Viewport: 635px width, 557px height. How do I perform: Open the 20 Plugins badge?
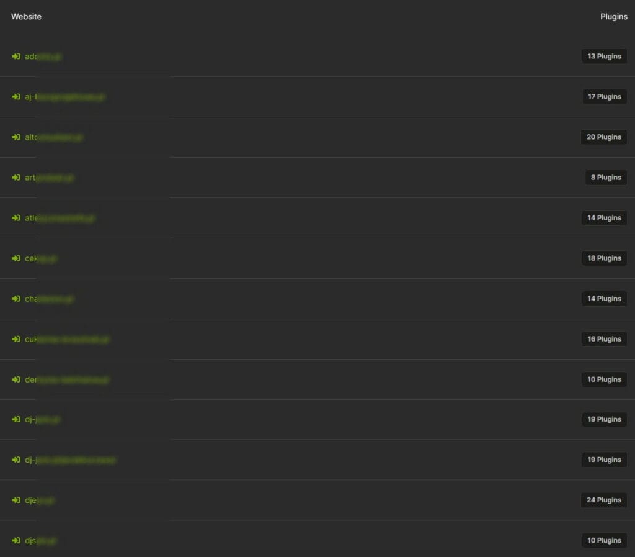click(604, 137)
